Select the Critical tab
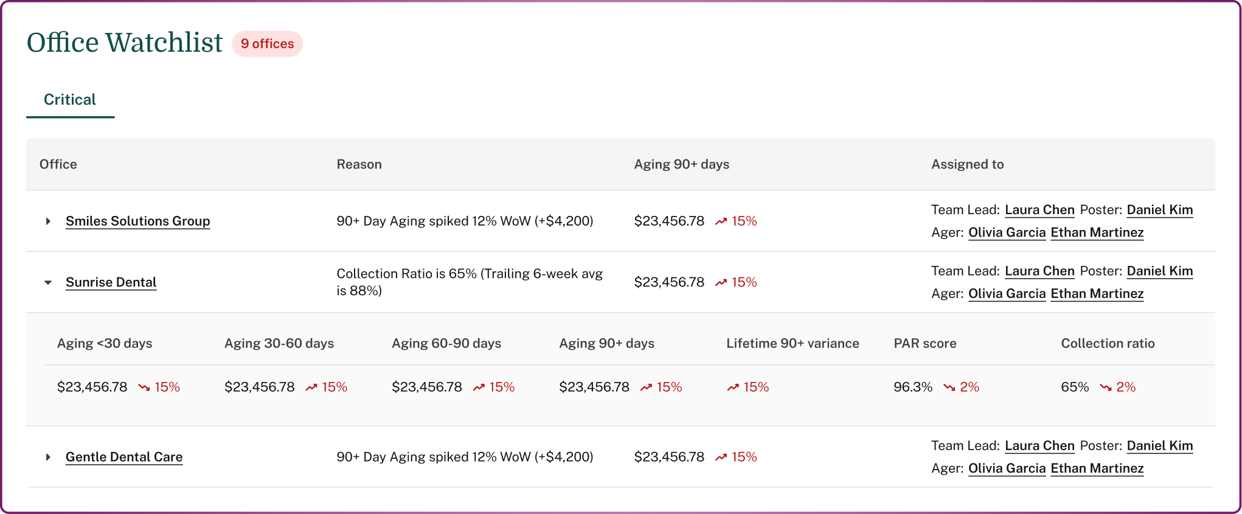 click(x=70, y=100)
